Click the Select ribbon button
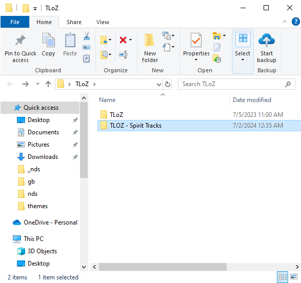 (x=243, y=51)
